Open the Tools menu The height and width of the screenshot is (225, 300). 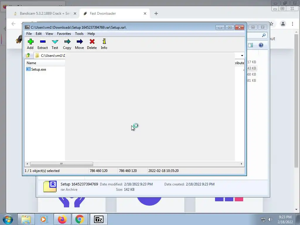(79, 34)
